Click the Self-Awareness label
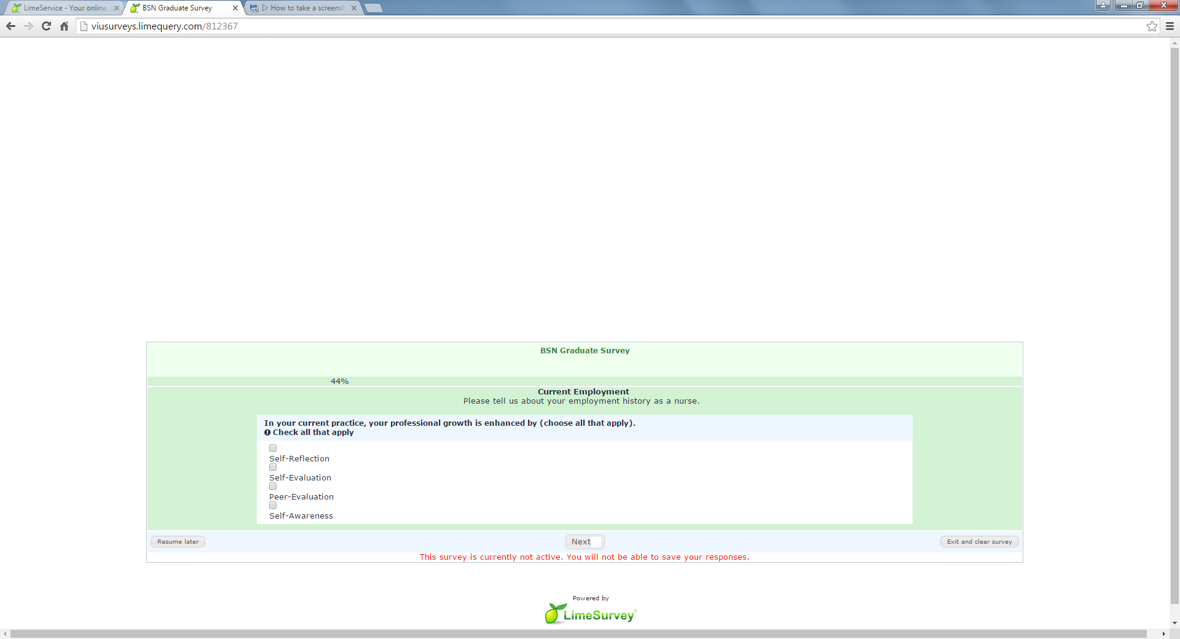Image resolution: width=1180 pixels, height=639 pixels. point(301,516)
